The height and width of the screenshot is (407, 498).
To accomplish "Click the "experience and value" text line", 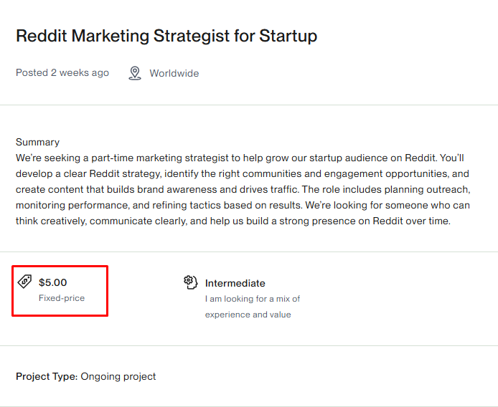I will 248,315.
